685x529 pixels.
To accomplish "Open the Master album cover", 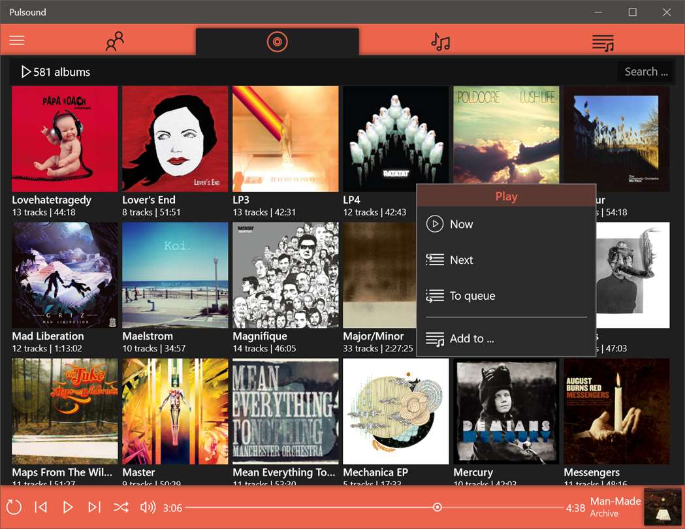I will pos(175,411).
